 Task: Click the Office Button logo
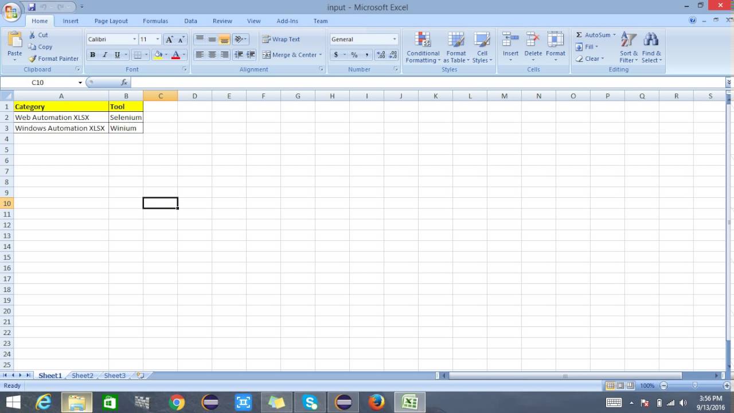11,11
